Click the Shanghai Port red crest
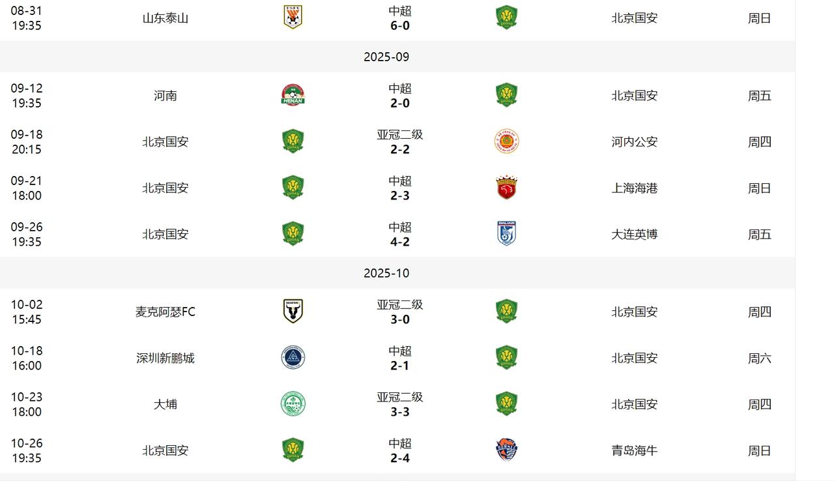 point(506,188)
